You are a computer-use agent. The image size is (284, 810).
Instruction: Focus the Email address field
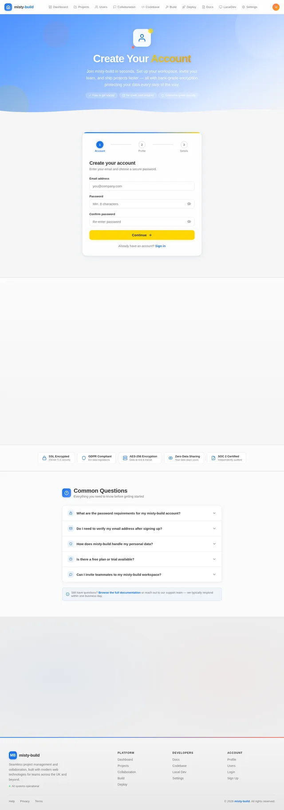142,186
